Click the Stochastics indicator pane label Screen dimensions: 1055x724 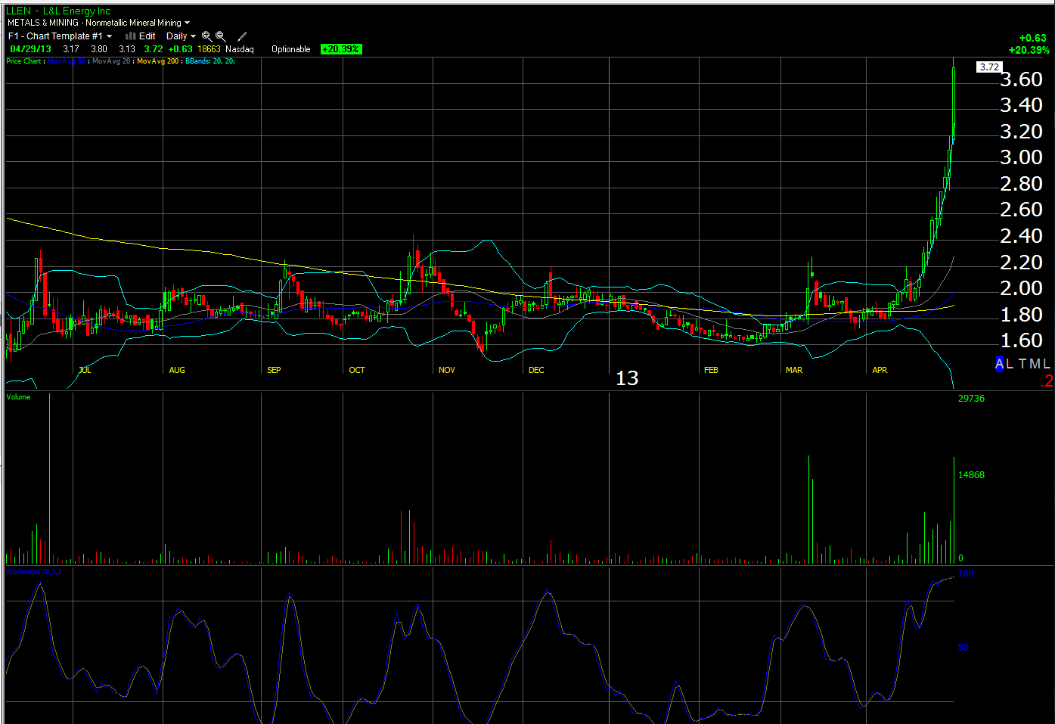pos(34,572)
